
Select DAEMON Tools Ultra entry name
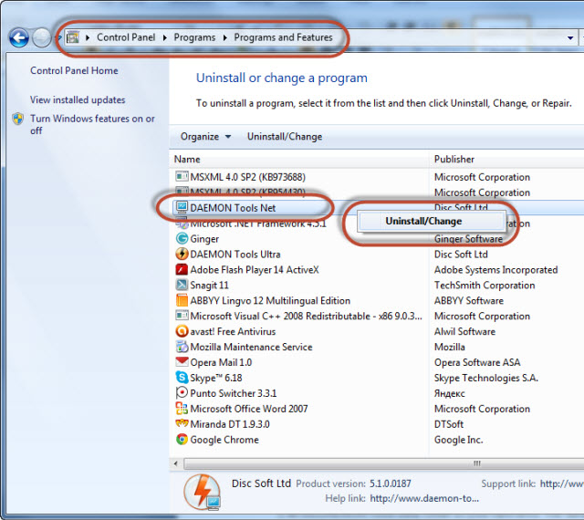point(235,255)
